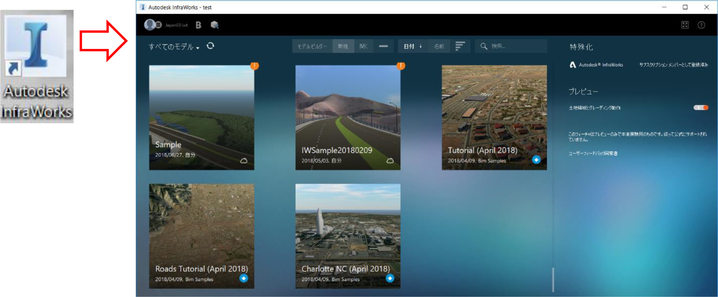Toggle the 土地領域とグレーディング動作 preview switch
718x297 pixels.
pyautogui.click(x=701, y=108)
